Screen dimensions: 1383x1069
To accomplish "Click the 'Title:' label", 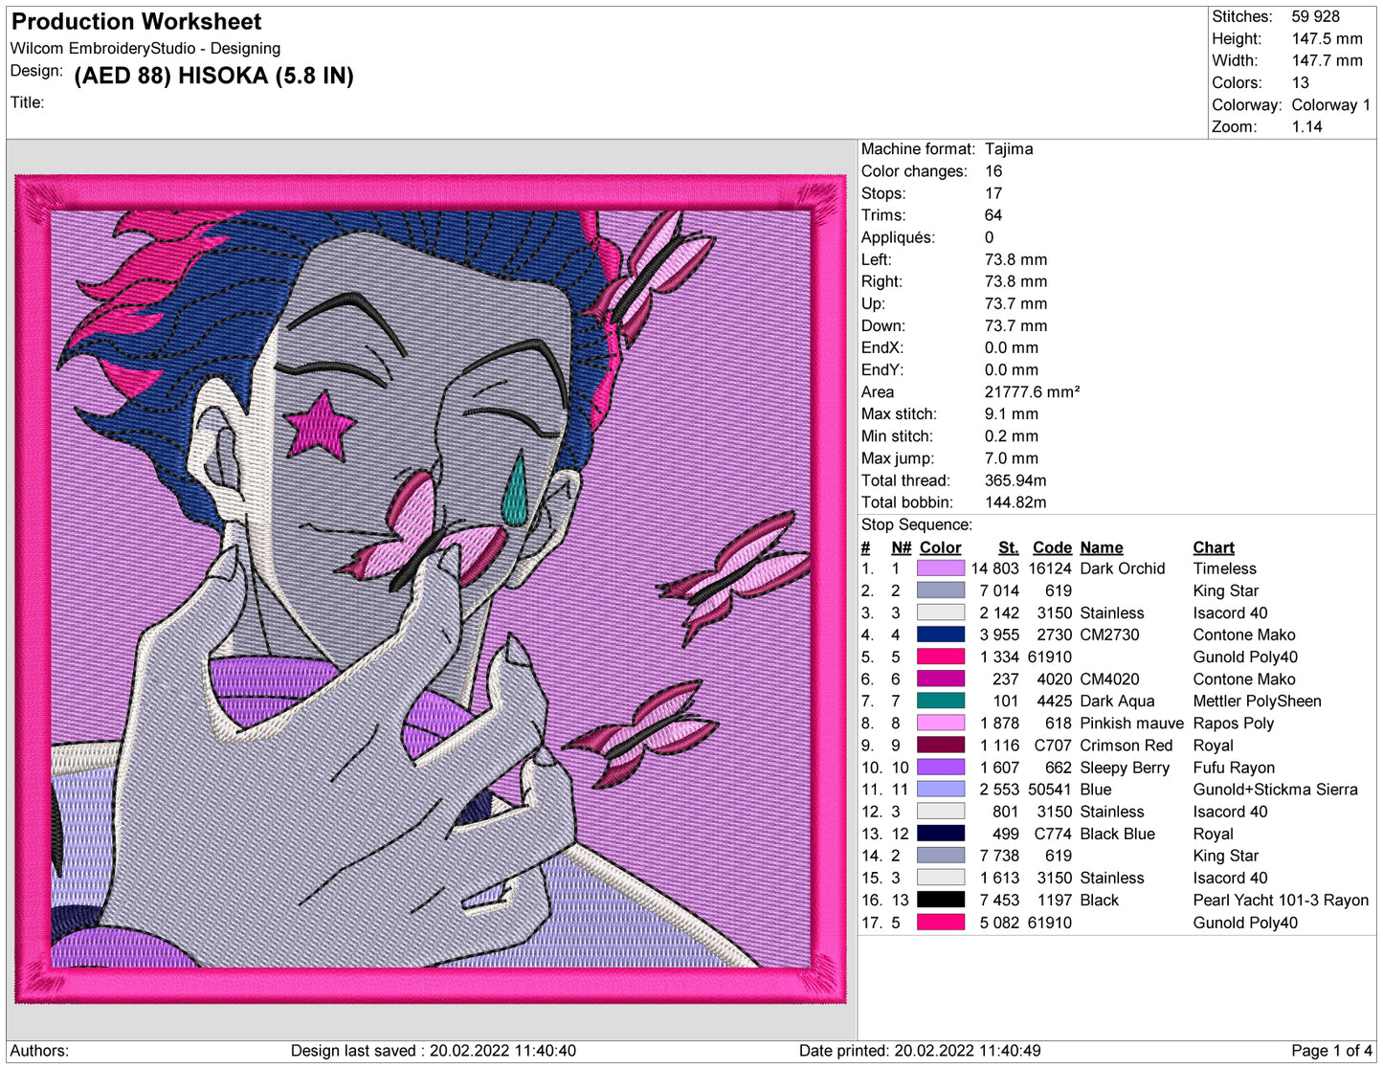I will [x=28, y=102].
